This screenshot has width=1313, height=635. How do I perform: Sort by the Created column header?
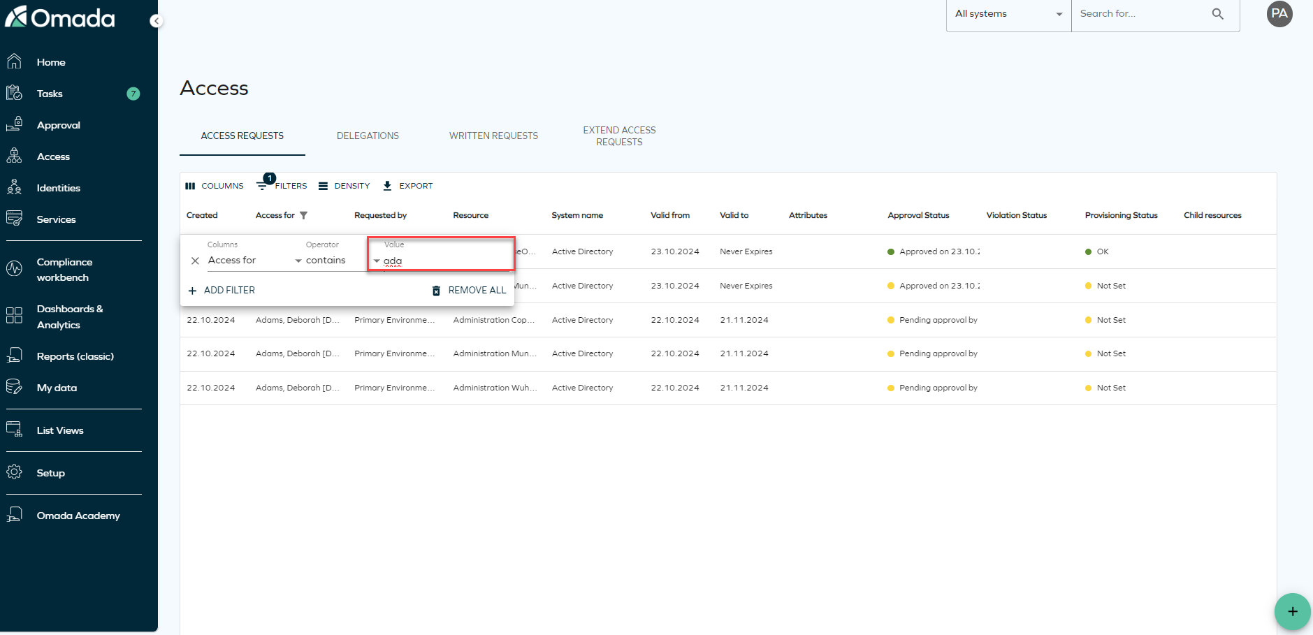point(202,215)
